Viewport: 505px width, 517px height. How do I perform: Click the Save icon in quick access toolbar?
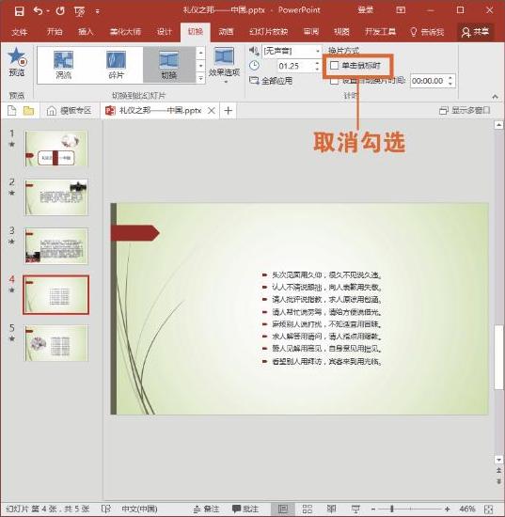click(x=19, y=11)
